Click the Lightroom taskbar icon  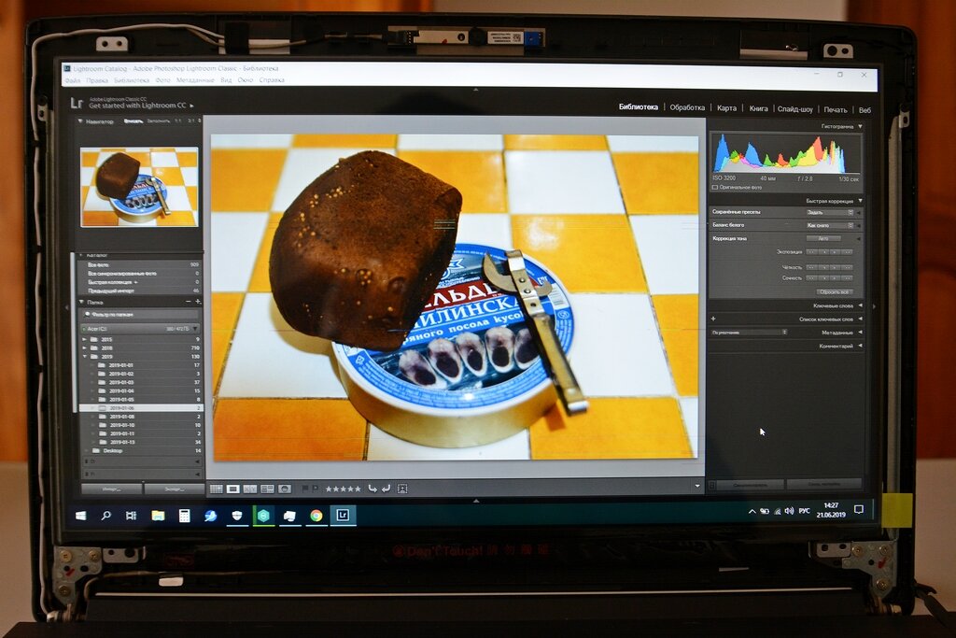[343, 516]
